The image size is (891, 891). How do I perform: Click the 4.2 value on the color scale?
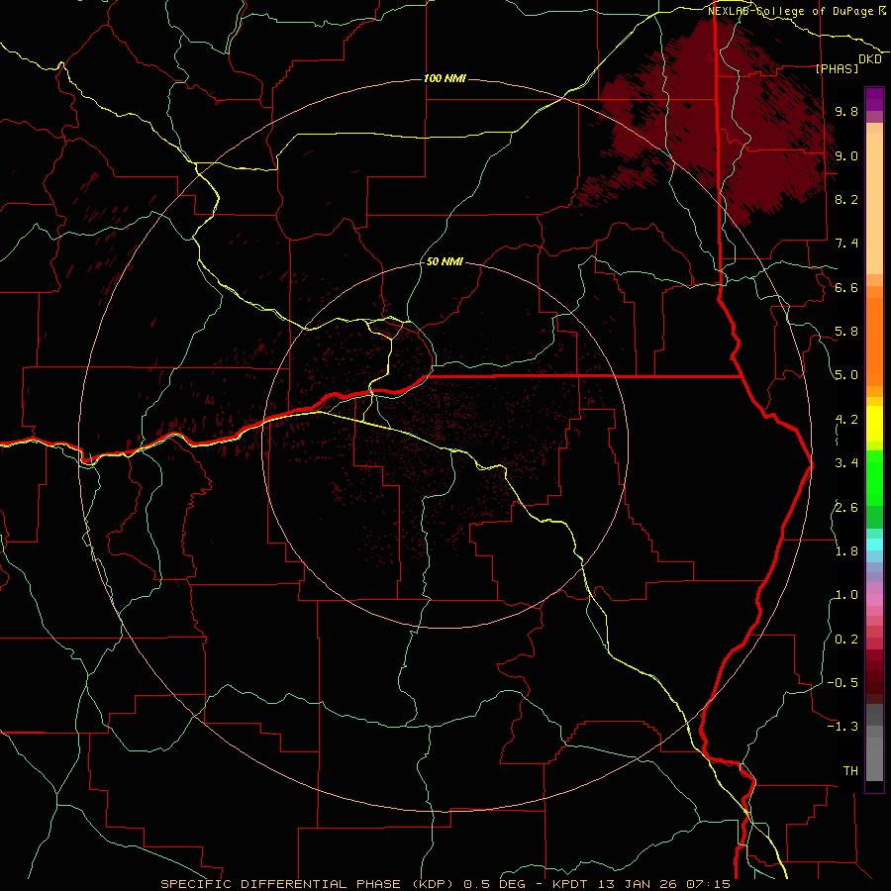pos(846,420)
